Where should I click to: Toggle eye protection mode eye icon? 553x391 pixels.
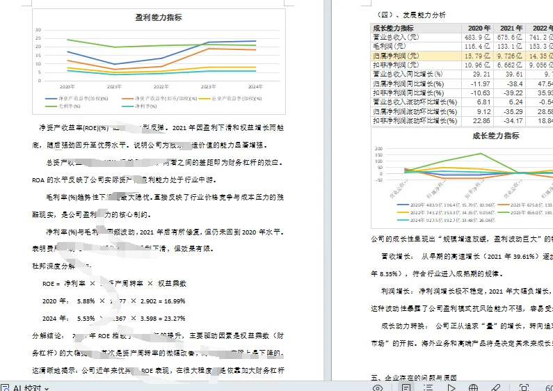click(x=378, y=388)
